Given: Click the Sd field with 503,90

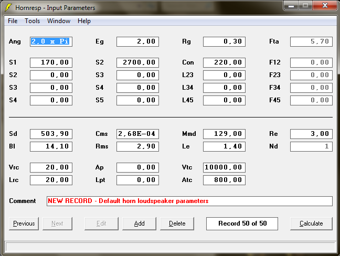Looking at the screenshot, I should (x=51, y=134).
